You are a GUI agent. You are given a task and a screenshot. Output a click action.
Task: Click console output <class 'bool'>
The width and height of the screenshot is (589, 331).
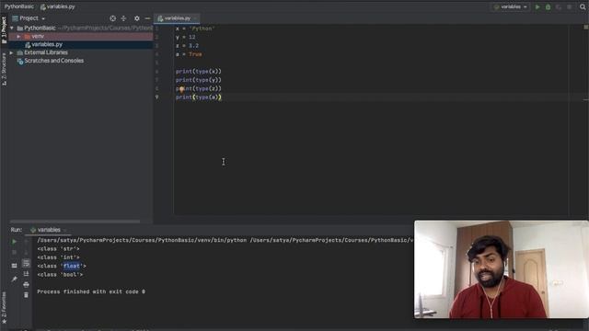[60, 275]
